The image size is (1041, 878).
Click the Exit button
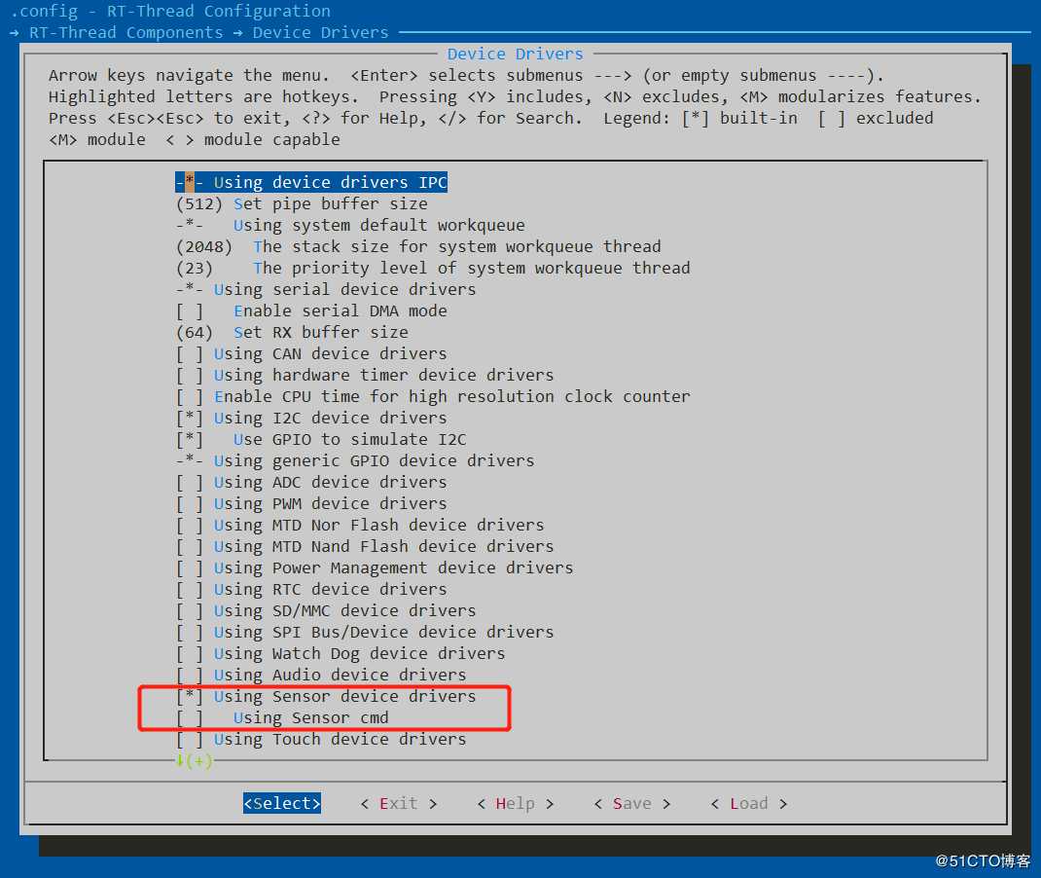399,804
